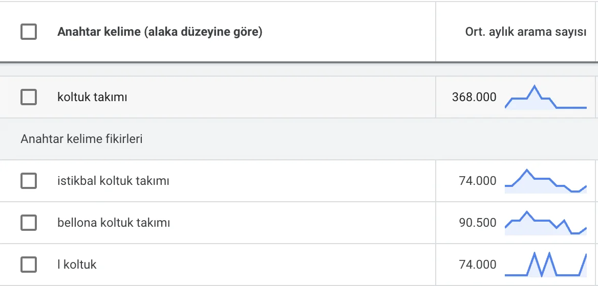Check the l koltuk row checkbox
Image resolution: width=598 pixels, height=286 pixels.
[x=29, y=265]
